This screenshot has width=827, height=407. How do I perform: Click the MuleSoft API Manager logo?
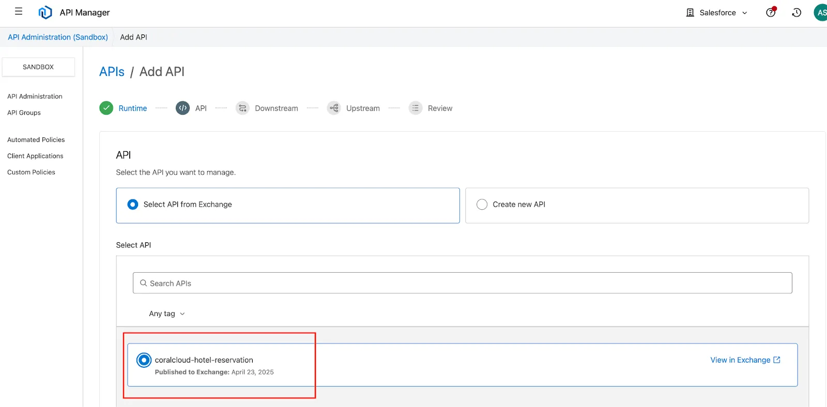[45, 12]
